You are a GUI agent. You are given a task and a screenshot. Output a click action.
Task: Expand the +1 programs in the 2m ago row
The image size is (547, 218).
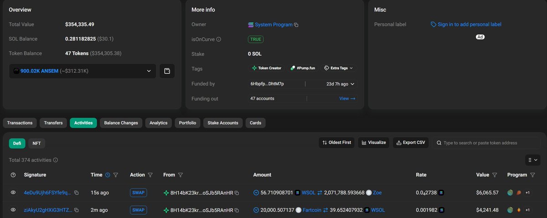pos(527,210)
